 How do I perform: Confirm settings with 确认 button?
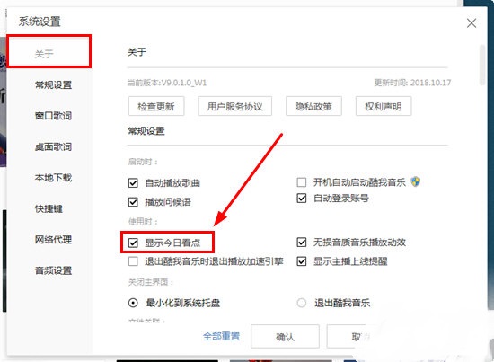coord(285,337)
